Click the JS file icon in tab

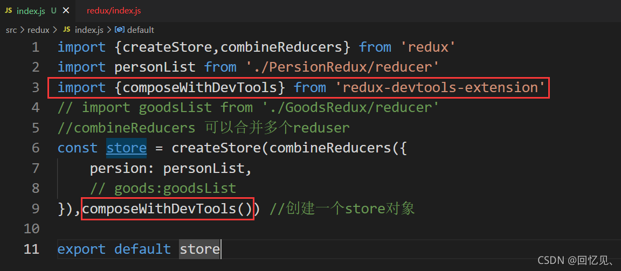[9, 11]
